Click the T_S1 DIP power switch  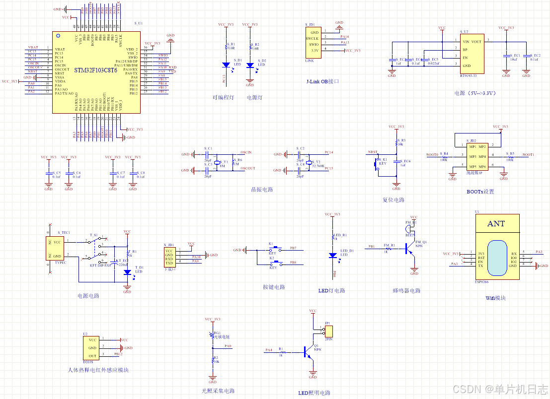click(95, 250)
